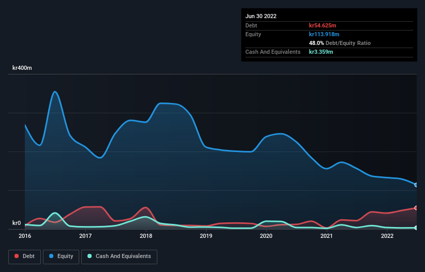
Task: Click the red Debt legend dot
Action: (x=17, y=256)
